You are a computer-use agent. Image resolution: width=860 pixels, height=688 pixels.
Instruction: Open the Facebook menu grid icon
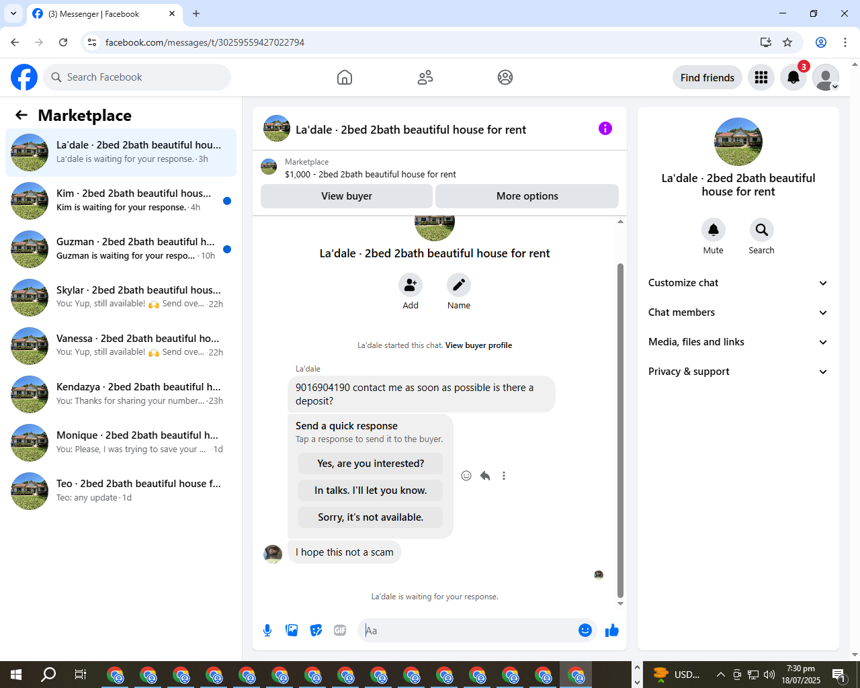pos(761,77)
